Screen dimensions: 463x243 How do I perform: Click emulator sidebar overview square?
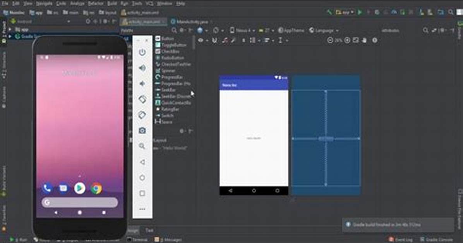click(x=142, y=193)
